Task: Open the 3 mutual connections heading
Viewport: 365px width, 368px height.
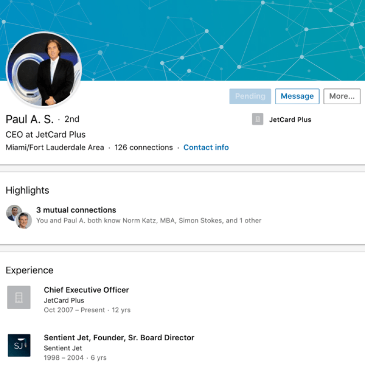Action: pyautogui.click(x=76, y=210)
